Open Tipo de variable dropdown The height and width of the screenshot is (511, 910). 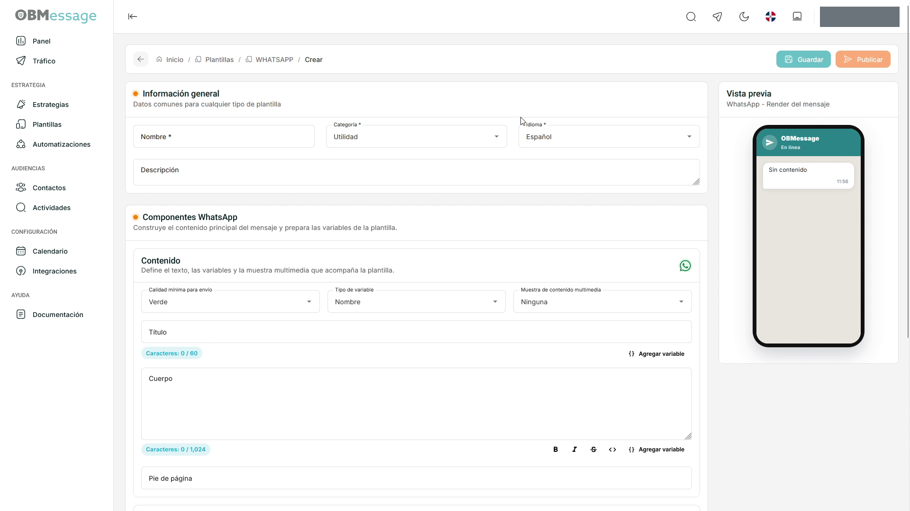[416, 302]
